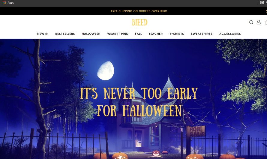Screen dimensions: 267x159
Task: Browse the Fall collection
Action: pos(138,34)
